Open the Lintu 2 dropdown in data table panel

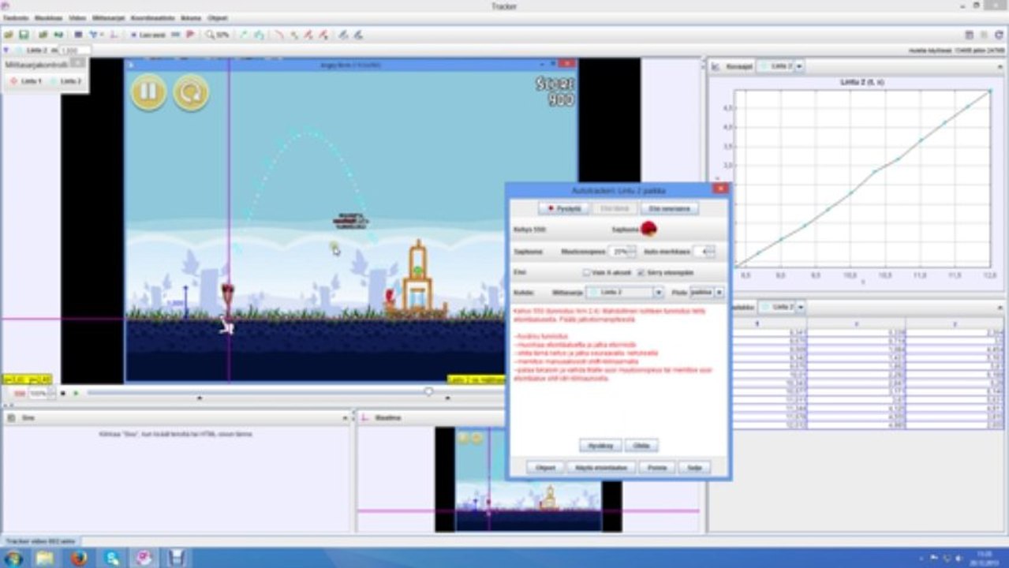[781, 306]
